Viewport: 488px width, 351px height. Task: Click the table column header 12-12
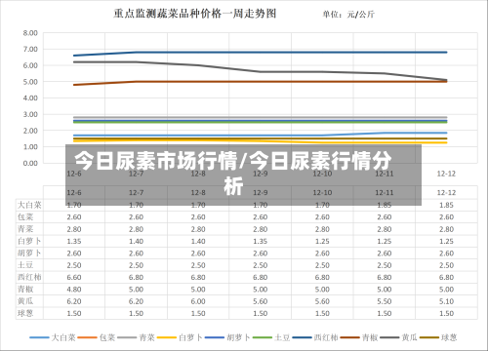point(446,192)
